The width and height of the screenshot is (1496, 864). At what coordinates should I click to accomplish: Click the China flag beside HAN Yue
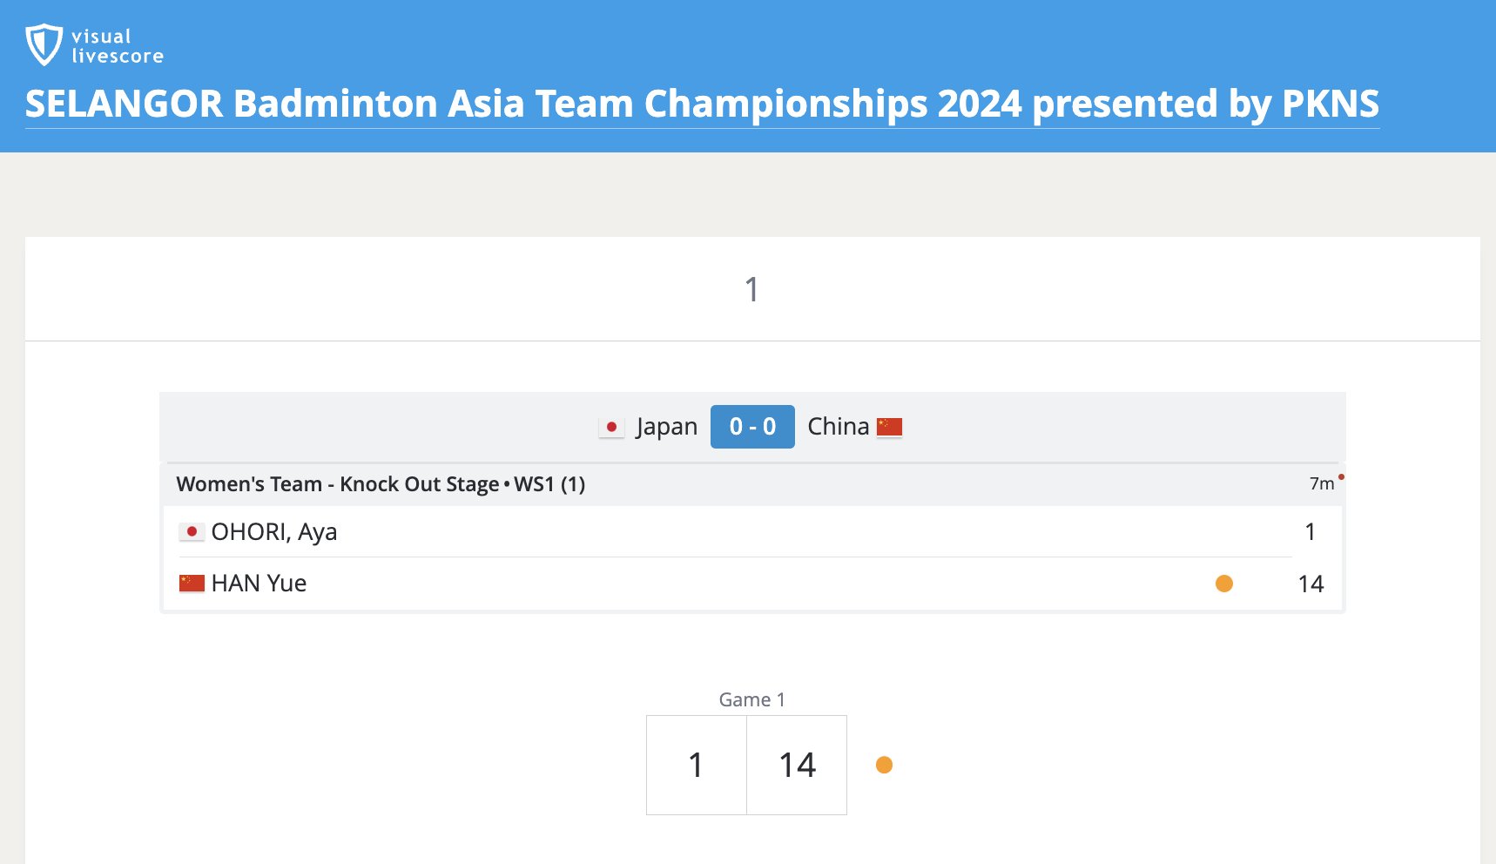point(192,583)
